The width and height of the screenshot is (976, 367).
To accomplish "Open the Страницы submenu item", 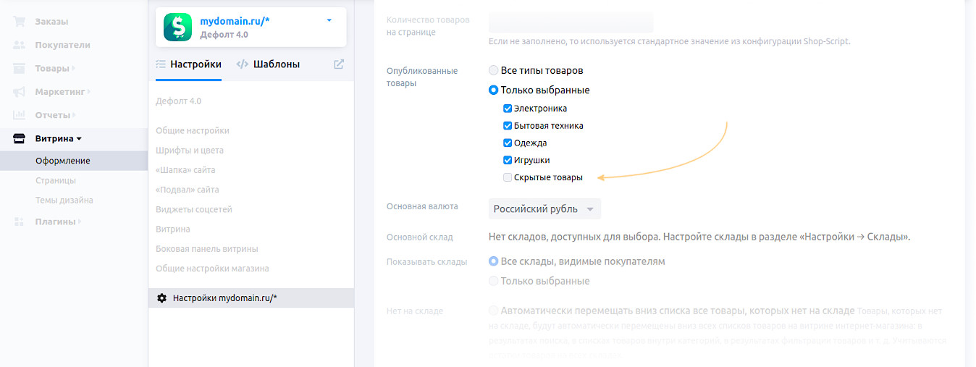I will point(56,180).
